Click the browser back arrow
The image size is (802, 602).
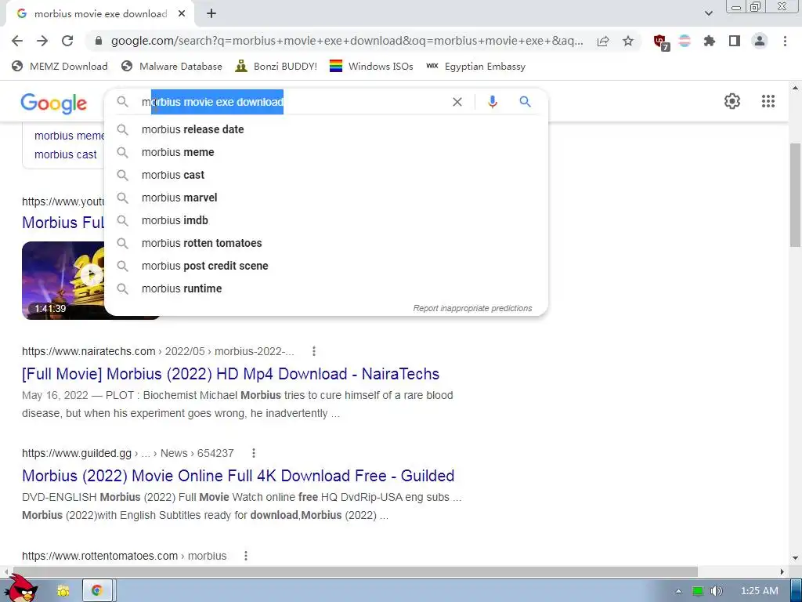[x=17, y=41]
